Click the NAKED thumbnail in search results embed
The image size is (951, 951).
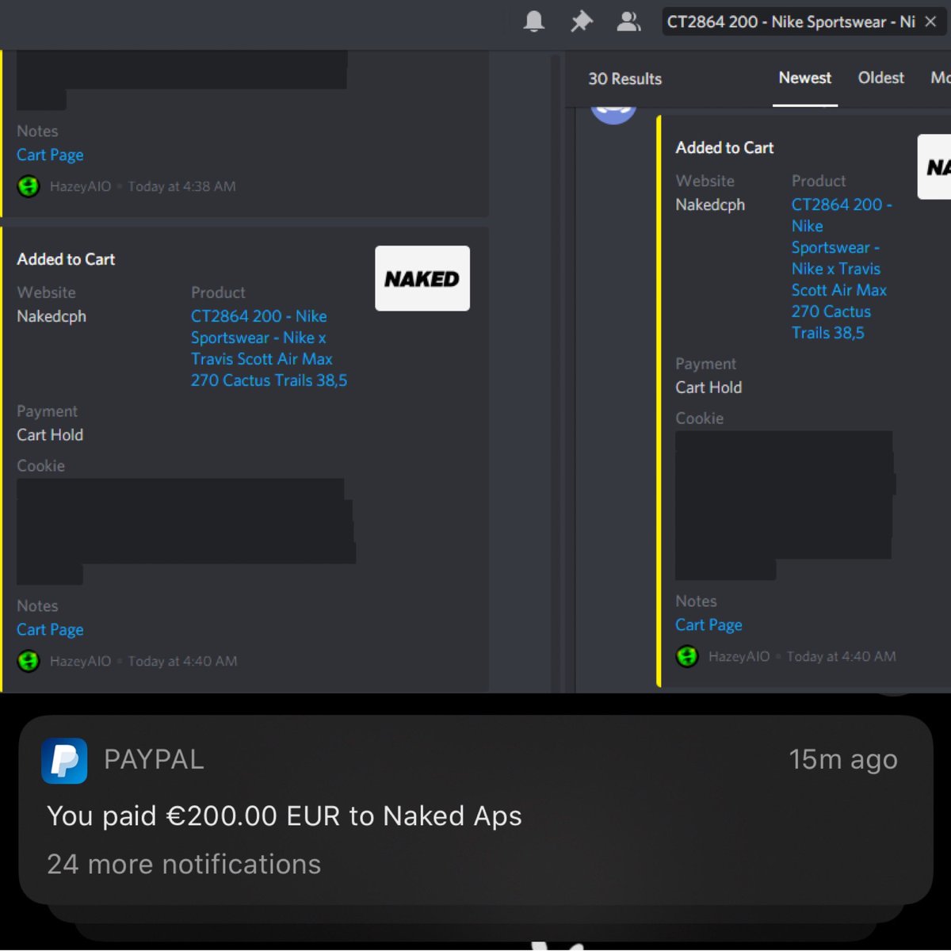point(934,166)
